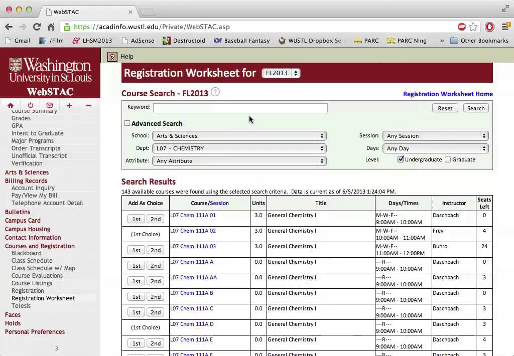
Task: Open the Dept dropdown showing L07 CHEMISTRY
Action: coord(239,148)
